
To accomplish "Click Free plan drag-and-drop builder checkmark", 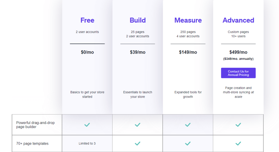I will [x=87, y=125].
